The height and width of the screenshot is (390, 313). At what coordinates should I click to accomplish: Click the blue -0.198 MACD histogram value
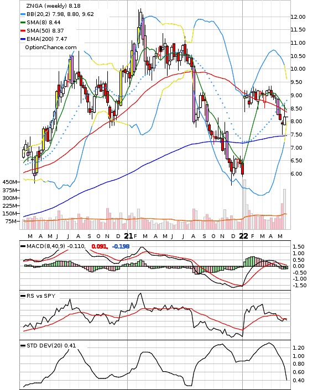pyautogui.click(x=121, y=246)
